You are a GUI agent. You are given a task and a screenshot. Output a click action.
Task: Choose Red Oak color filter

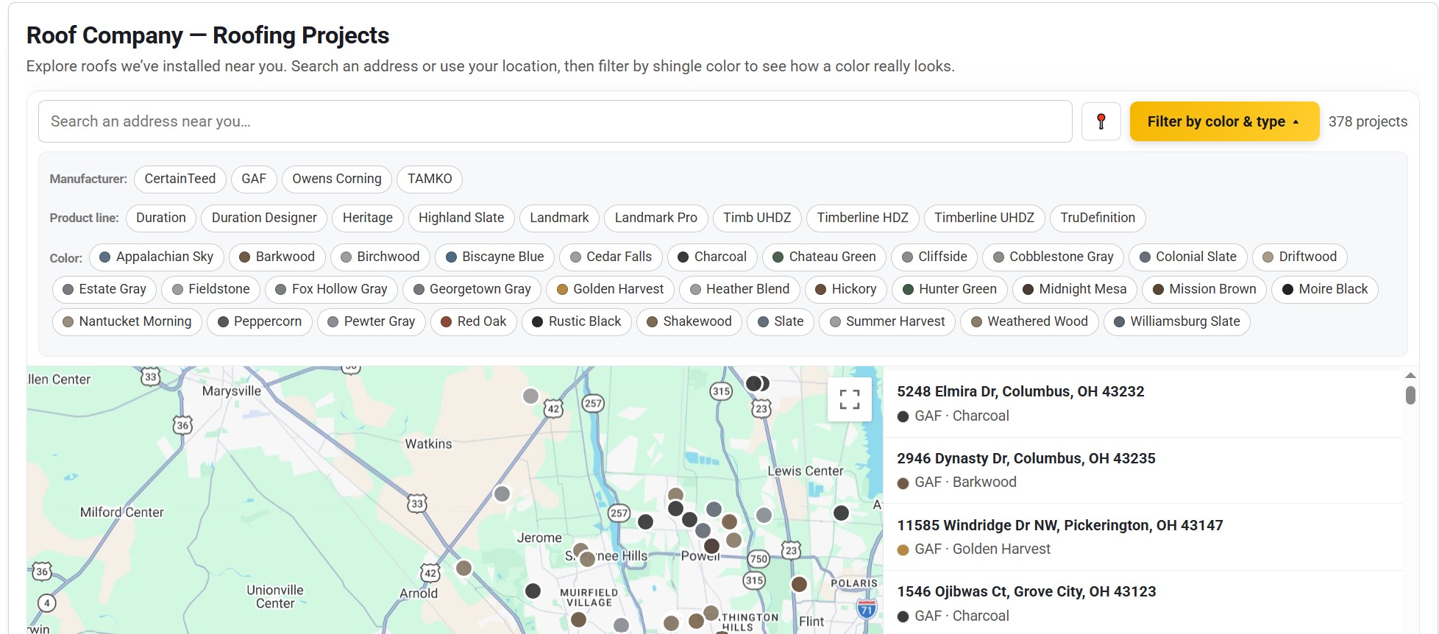tap(474, 321)
